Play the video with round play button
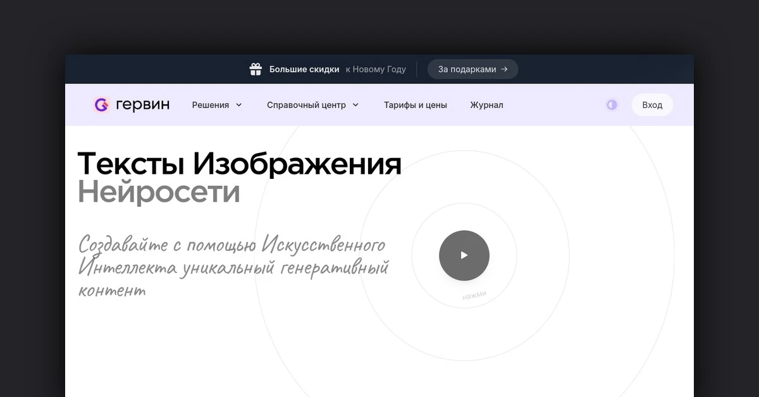This screenshot has width=759, height=397. [x=464, y=255]
